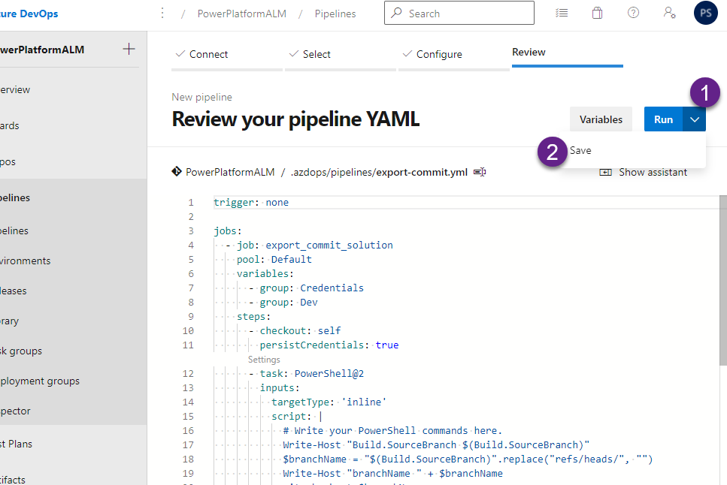727x485 pixels.
Task: Click the Settings link above PowerShell task
Action: (264, 360)
